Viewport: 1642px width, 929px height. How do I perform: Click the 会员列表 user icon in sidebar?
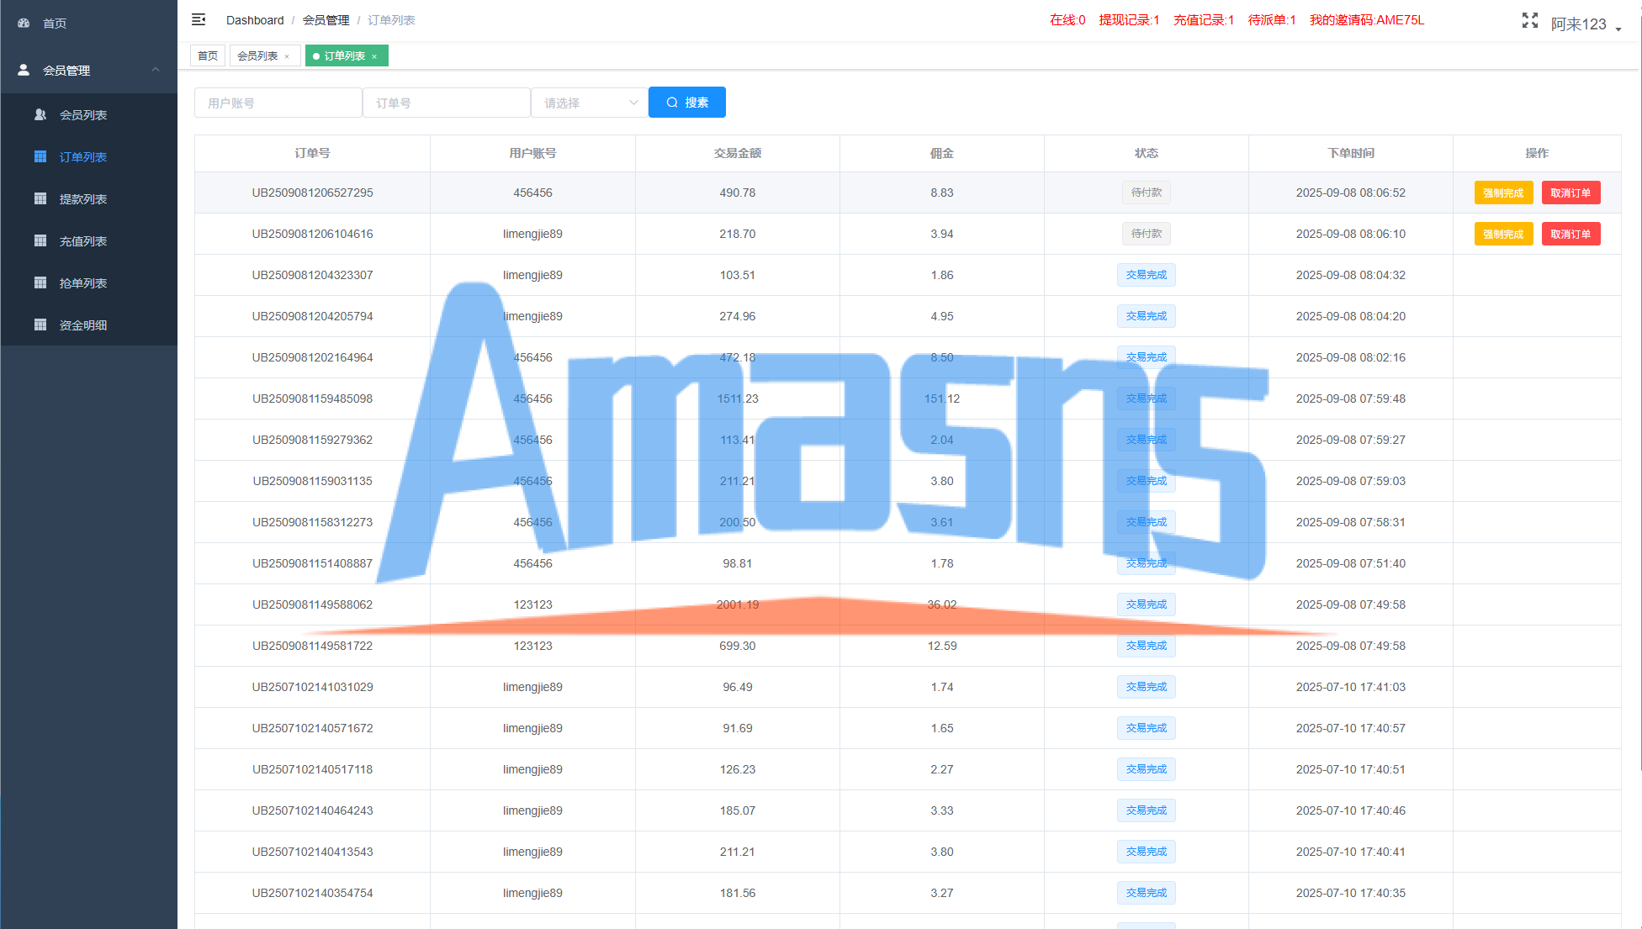tap(40, 115)
